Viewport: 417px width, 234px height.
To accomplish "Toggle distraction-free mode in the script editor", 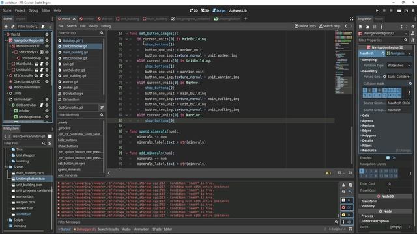I will [351, 19].
